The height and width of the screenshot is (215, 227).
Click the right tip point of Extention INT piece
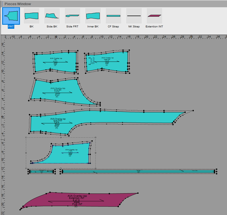[x=138, y=193]
